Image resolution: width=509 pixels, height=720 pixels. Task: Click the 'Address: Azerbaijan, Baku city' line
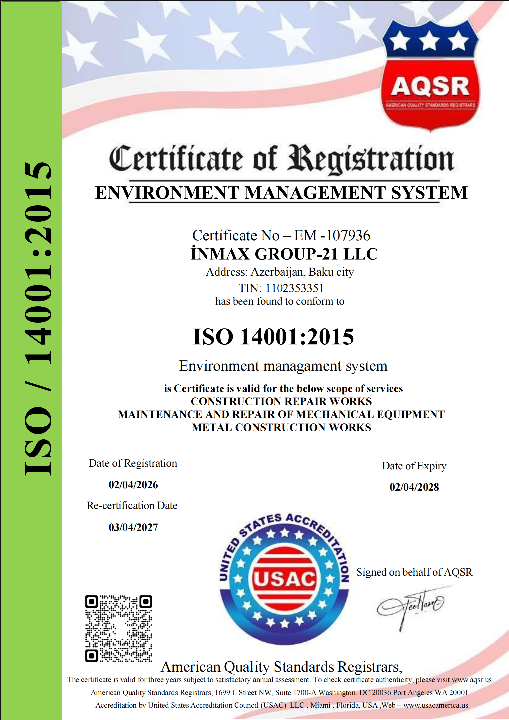[x=280, y=272]
